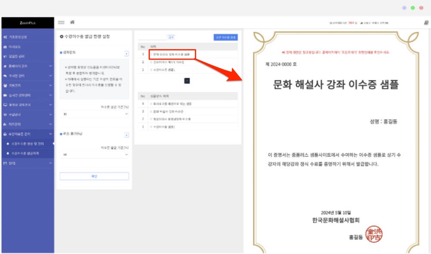
Task: Click the monitor icon for 동영상 강좌관리
Action: 5,105
